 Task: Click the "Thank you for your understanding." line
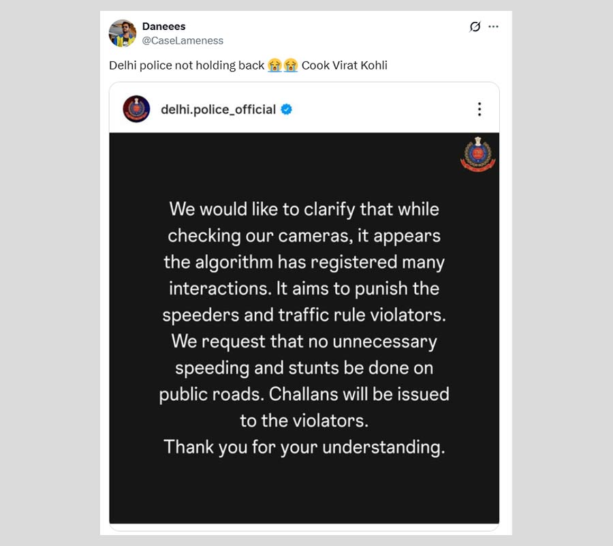[304, 447]
